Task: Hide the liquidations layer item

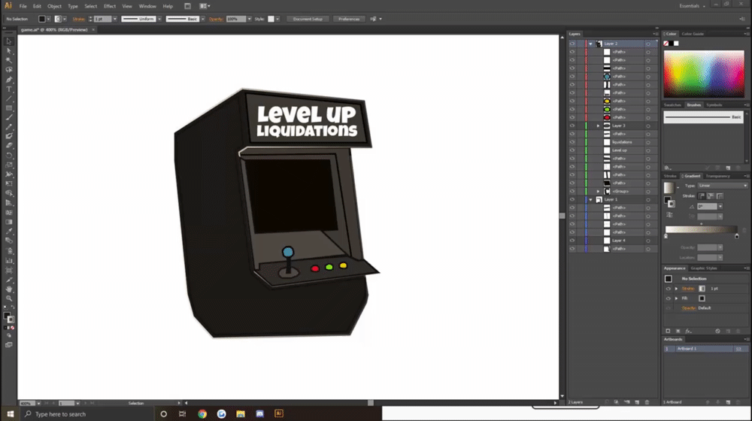Action: 572,142
